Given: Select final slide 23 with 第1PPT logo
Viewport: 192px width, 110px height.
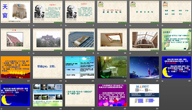Looking at the screenshot, I should point(144,95).
